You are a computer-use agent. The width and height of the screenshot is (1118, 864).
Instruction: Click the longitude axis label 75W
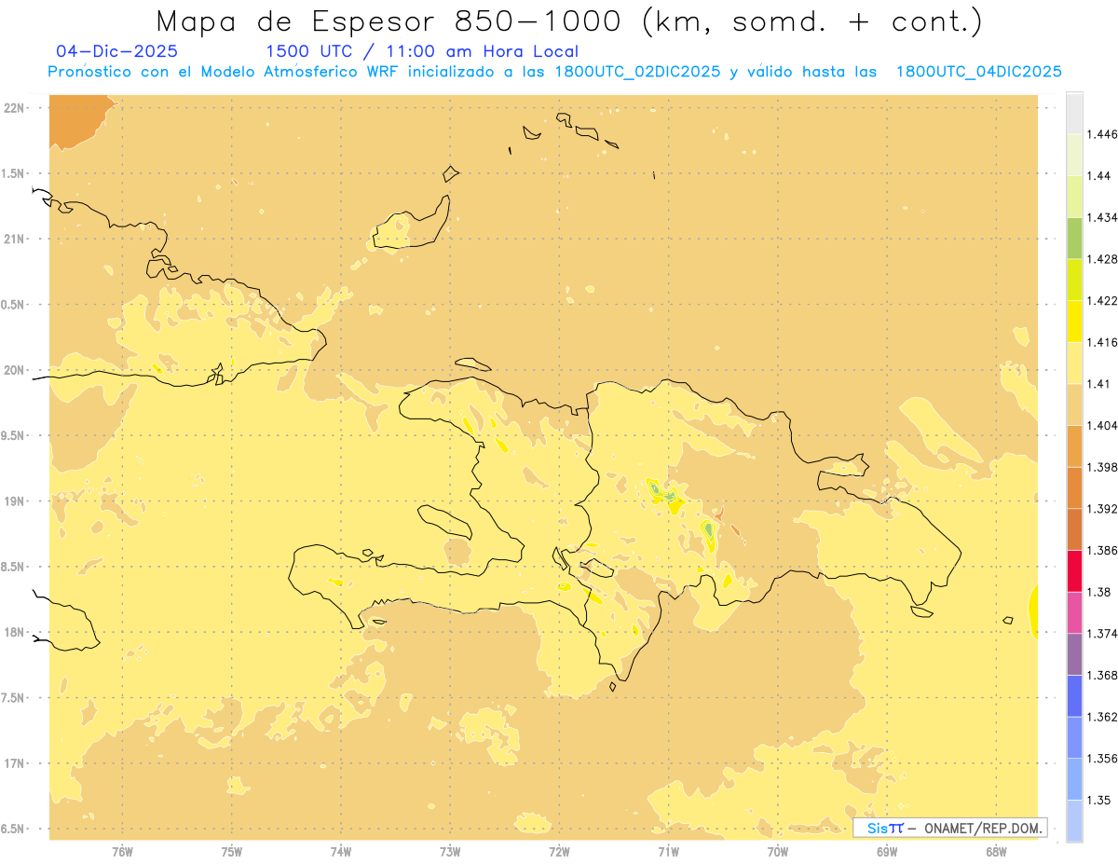[232, 851]
